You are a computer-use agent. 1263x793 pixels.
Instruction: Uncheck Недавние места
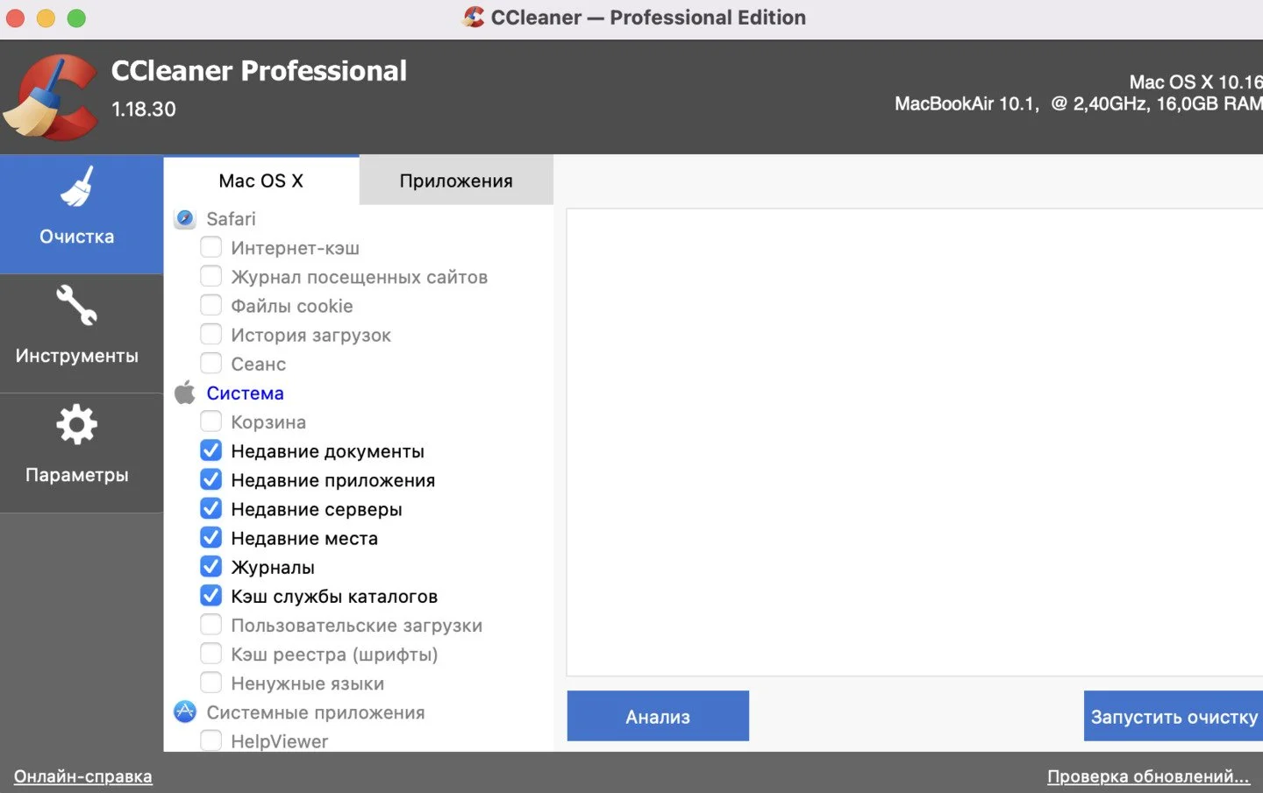(210, 537)
